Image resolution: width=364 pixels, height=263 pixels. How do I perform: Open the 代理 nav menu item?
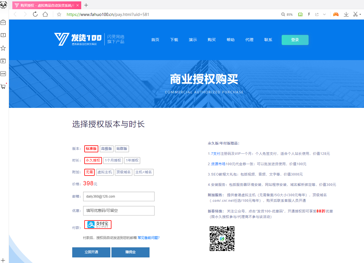tap(249, 40)
